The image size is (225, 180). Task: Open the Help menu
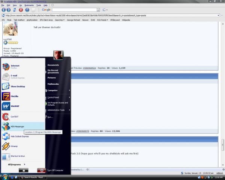point(45,5)
